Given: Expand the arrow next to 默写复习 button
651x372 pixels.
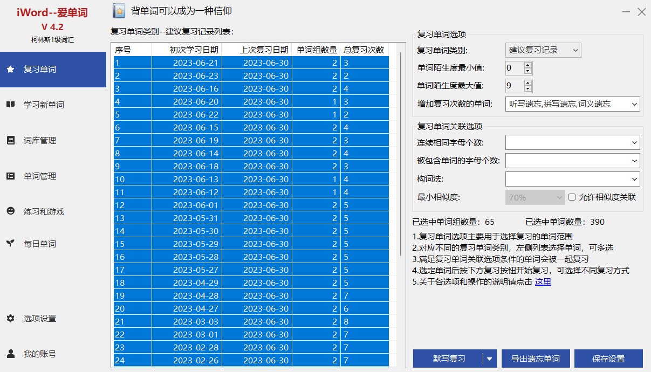Looking at the screenshot, I should pos(490,359).
